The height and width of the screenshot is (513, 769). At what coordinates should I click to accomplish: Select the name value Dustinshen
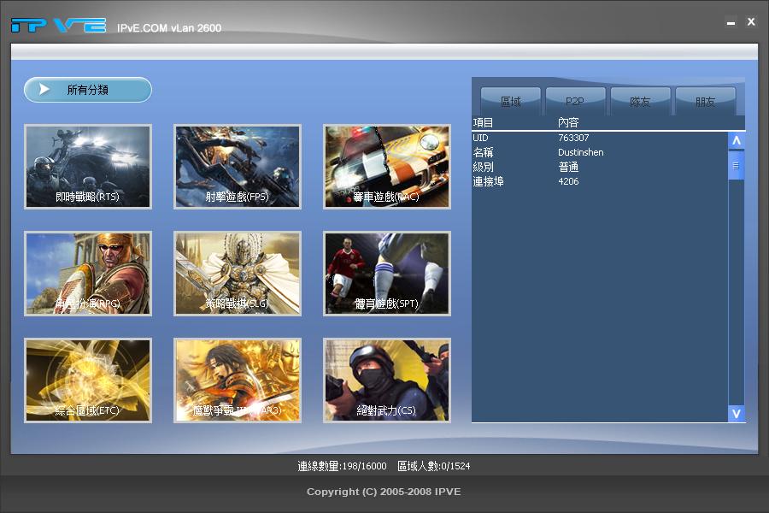pos(581,152)
